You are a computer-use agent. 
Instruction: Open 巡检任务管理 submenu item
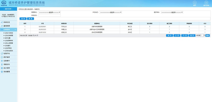[9, 35]
